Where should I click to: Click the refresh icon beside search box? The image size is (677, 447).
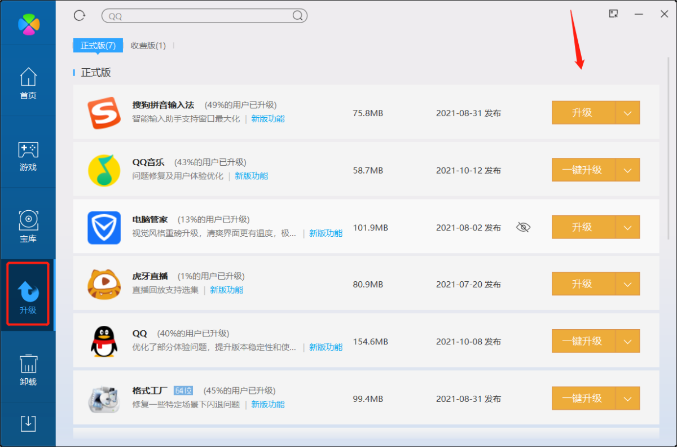click(80, 15)
